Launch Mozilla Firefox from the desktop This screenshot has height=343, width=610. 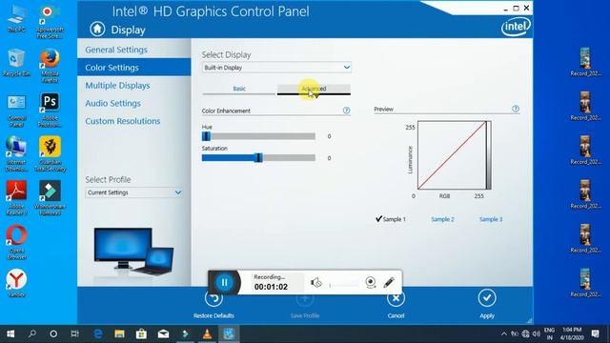coord(50,66)
